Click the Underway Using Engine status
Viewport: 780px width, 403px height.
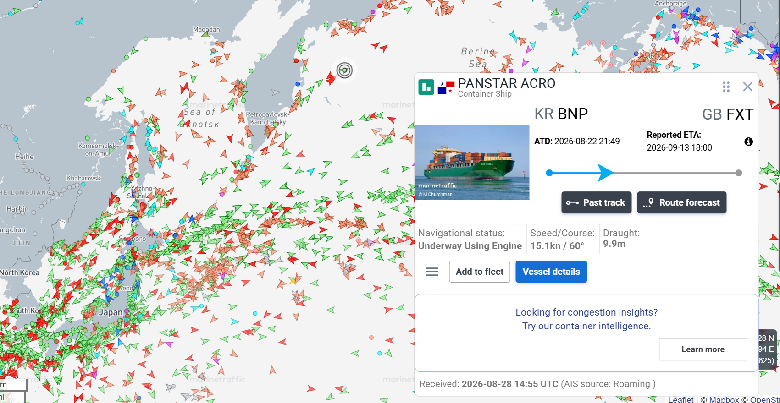tap(470, 246)
